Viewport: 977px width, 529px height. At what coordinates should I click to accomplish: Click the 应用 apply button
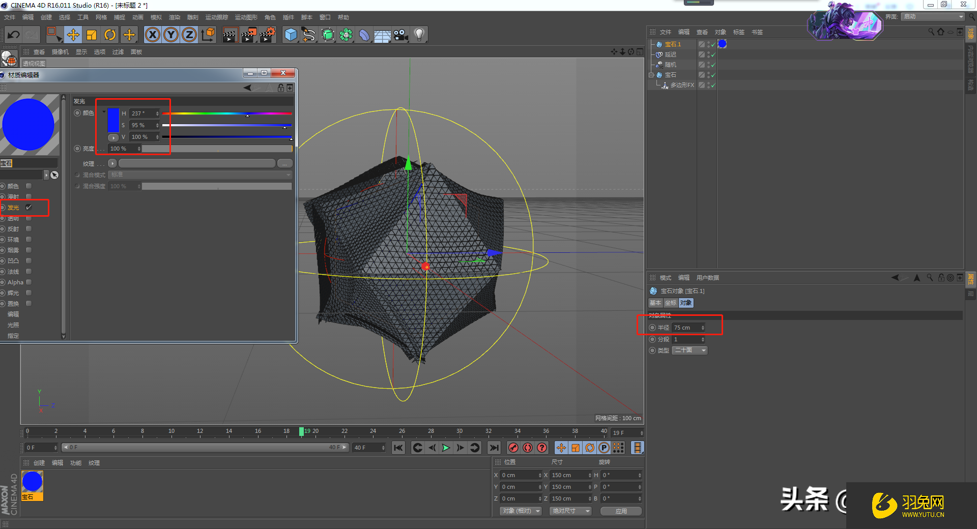(x=621, y=511)
